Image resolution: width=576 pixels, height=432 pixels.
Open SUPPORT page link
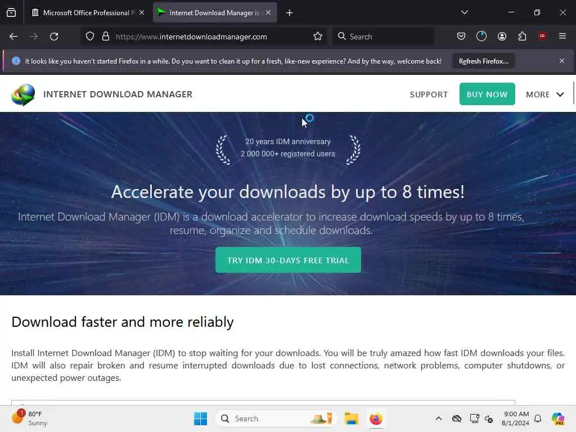click(429, 94)
